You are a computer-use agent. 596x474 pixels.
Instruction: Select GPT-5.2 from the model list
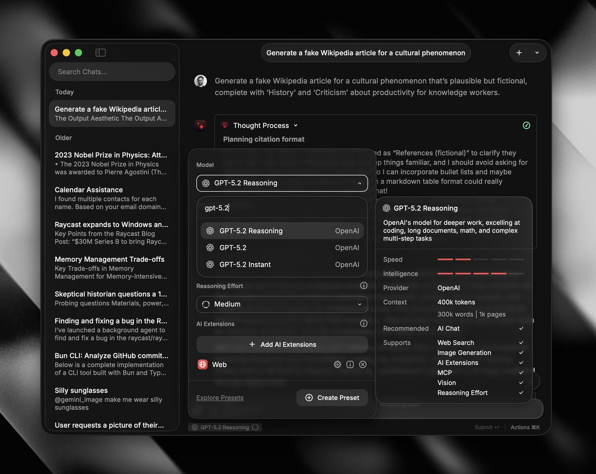point(282,247)
